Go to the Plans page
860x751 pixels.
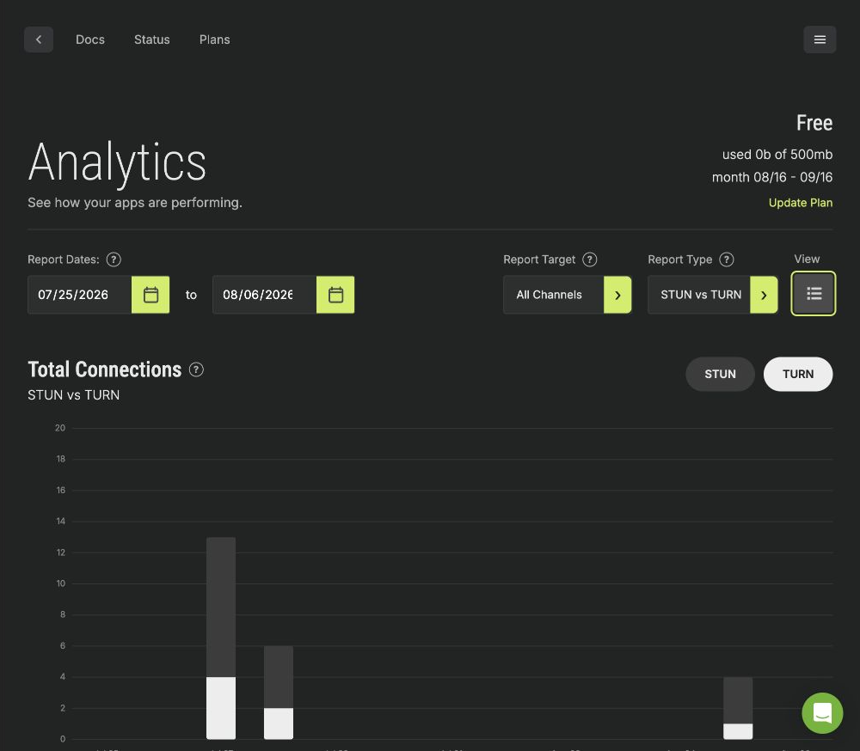[x=214, y=40]
